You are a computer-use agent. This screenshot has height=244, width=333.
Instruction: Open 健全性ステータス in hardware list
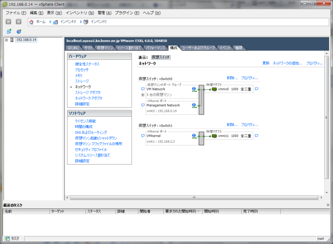tap(87, 64)
